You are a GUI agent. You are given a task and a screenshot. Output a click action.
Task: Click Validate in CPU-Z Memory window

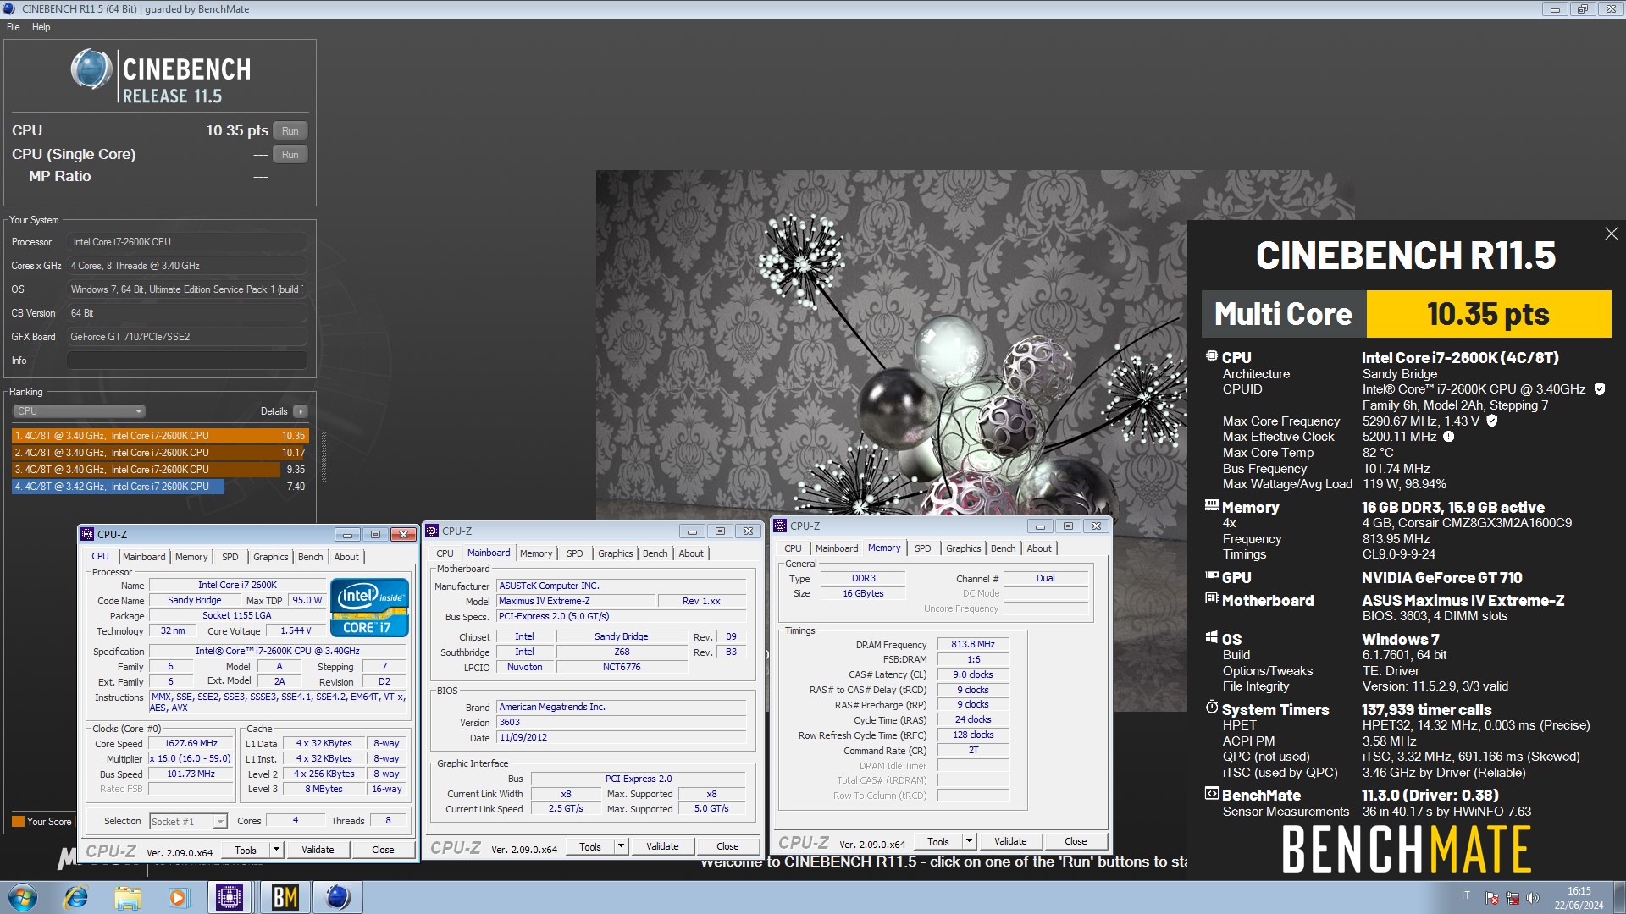coord(1010,841)
